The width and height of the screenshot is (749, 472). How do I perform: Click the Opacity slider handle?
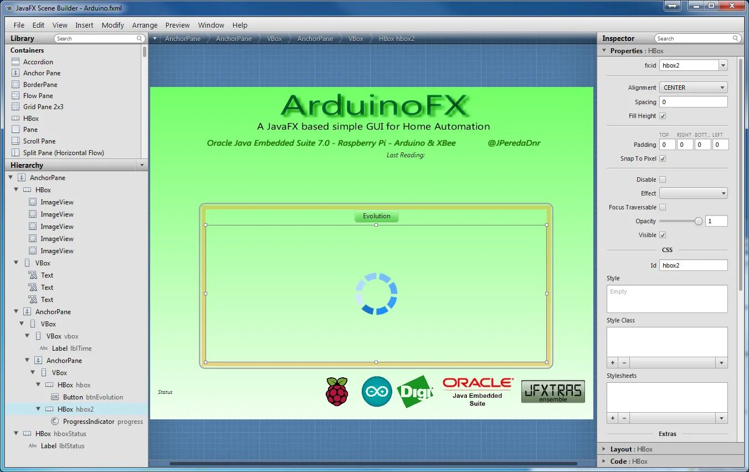699,221
